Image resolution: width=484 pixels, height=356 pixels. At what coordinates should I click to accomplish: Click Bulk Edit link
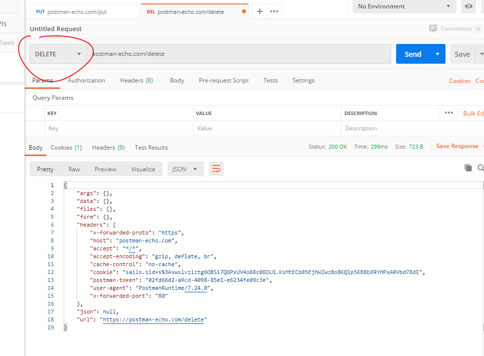[x=473, y=113]
